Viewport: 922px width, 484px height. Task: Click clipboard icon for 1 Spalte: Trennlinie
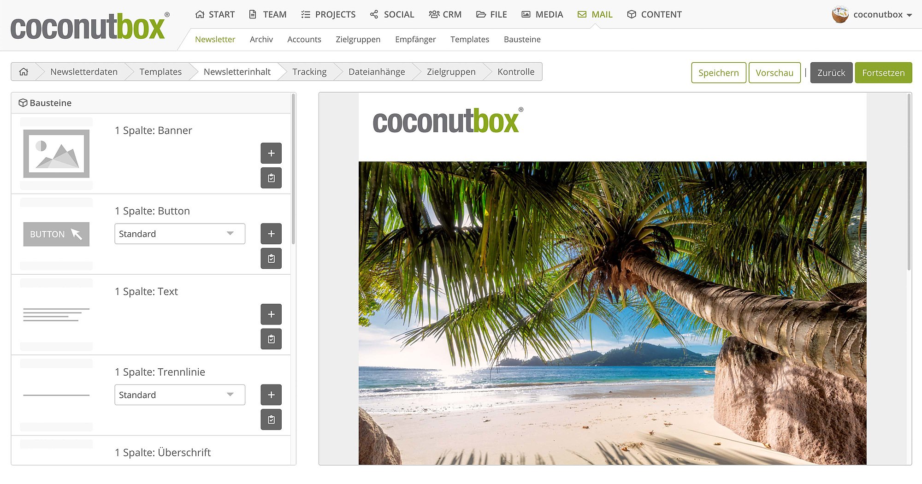click(x=271, y=419)
